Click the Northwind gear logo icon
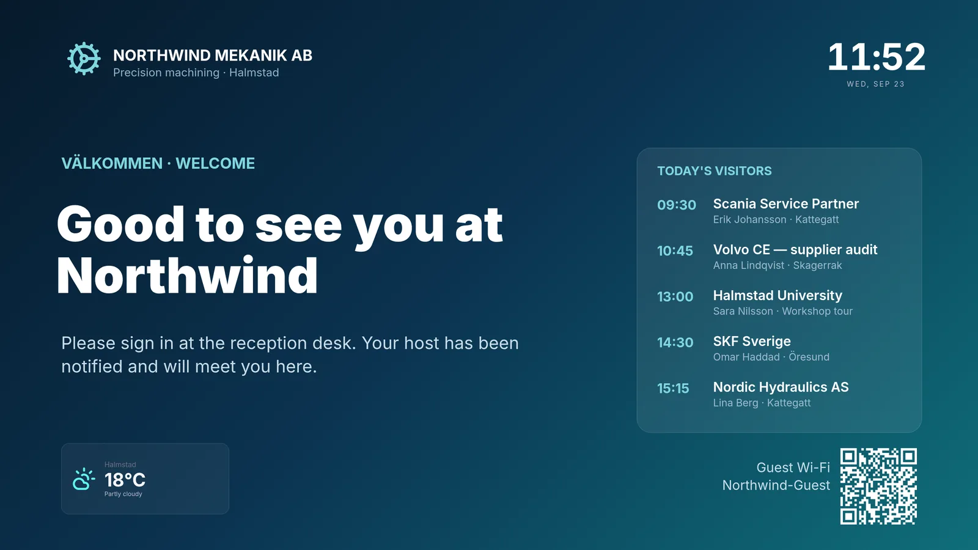The height and width of the screenshot is (550, 978). coord(84,59)
